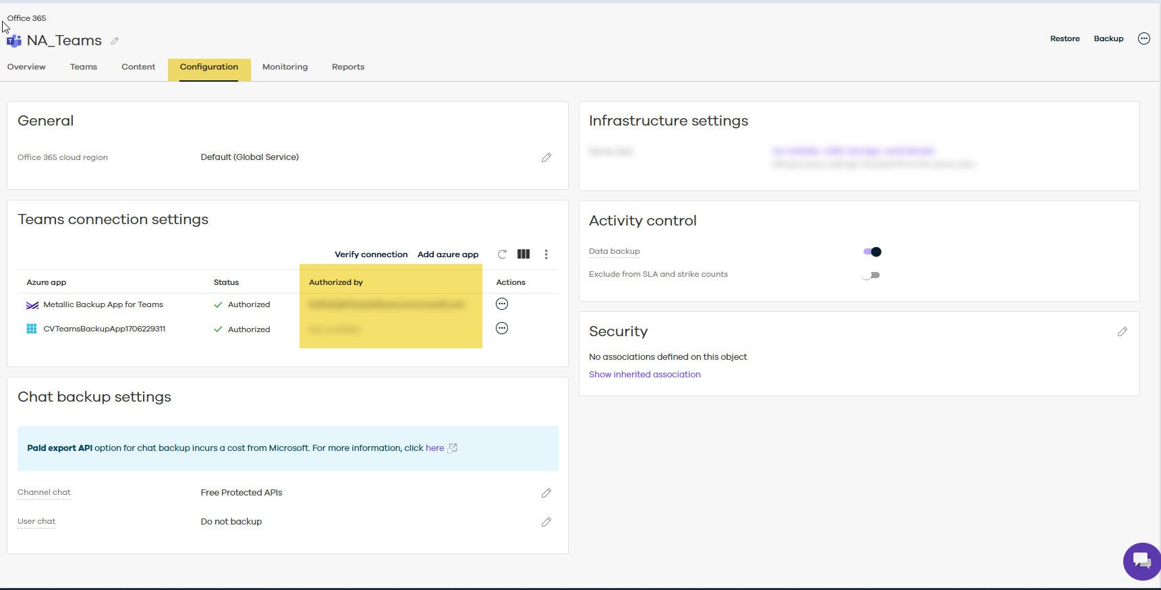Click the CVTeamsBackupApp grid icon
1161x590 pixels.
point(32,329)
